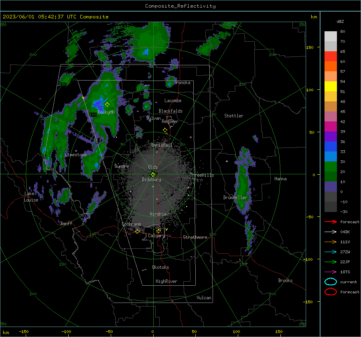Pick the purple 36-39 dBZ swatch
Image resolution: width=361 pixels, height=337 pixels.
click(x=331, y=137)
